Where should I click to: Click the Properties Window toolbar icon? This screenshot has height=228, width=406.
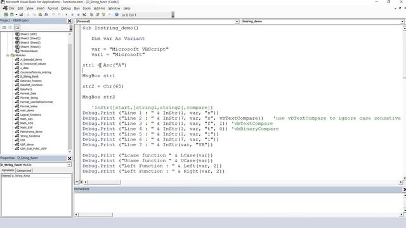coord(98,15)
